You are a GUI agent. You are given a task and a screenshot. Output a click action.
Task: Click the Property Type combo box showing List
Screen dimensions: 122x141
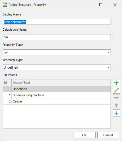click(x=57, y=52)
